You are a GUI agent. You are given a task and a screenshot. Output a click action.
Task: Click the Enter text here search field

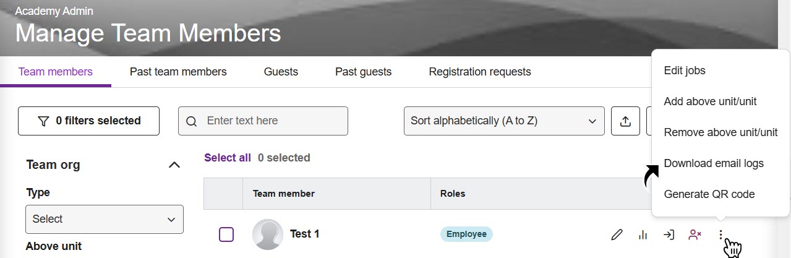272,121
